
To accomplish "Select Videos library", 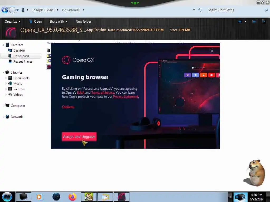I will (18, 94).
